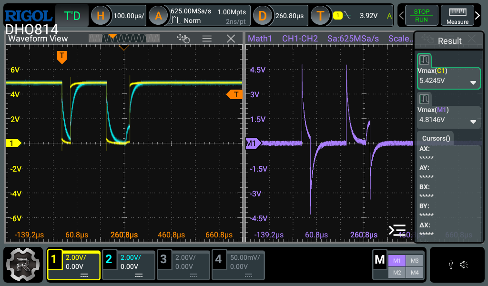Select the M1 math tab

pyautogui.click(x=397, y=260)
